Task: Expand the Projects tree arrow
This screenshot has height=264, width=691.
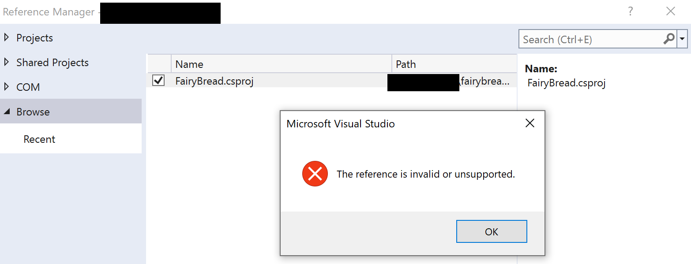Action: (x=6, y=37)
